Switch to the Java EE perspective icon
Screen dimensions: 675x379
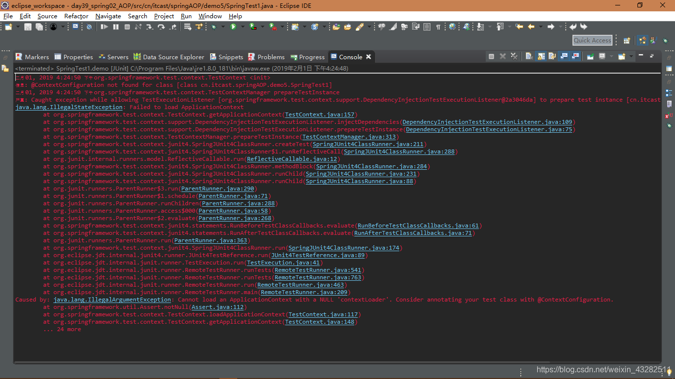pos(642,40)
